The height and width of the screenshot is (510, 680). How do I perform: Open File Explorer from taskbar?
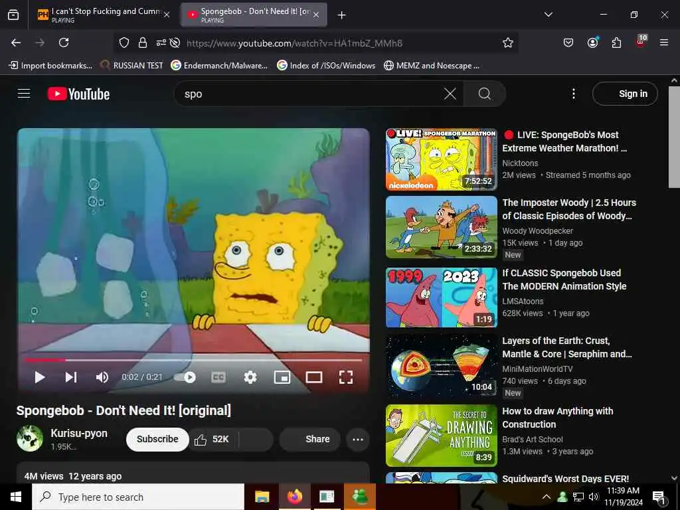pos(262,497)
